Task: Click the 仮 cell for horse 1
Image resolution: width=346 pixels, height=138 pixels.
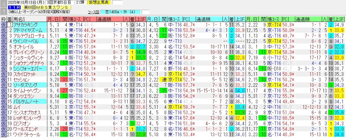Action: (3, 25)
